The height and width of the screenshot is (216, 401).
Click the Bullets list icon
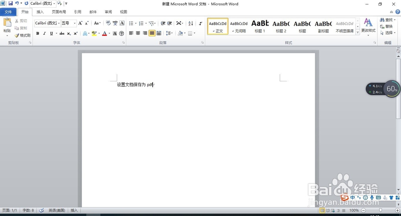[131, 24]
